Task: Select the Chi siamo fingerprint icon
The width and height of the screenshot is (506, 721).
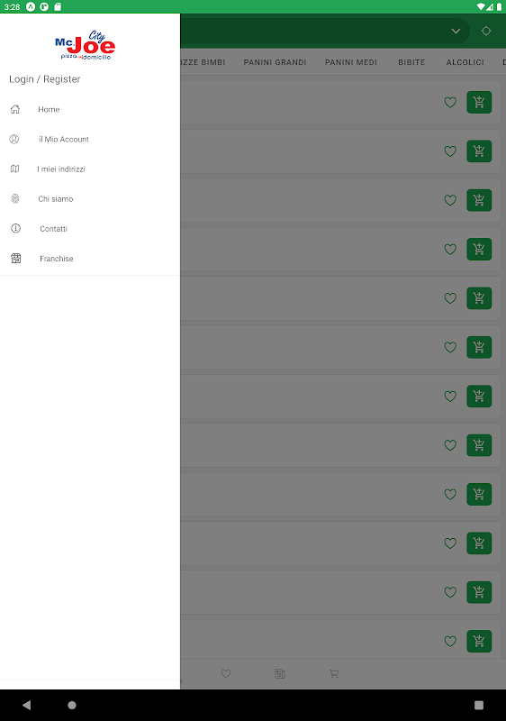Action: click(14, 198)
